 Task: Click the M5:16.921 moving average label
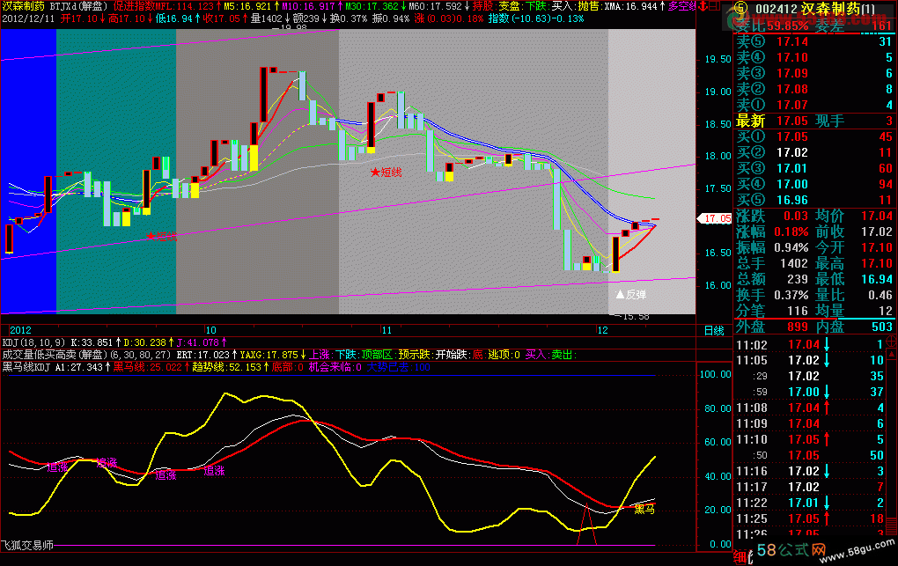click(x=247, y=6)
